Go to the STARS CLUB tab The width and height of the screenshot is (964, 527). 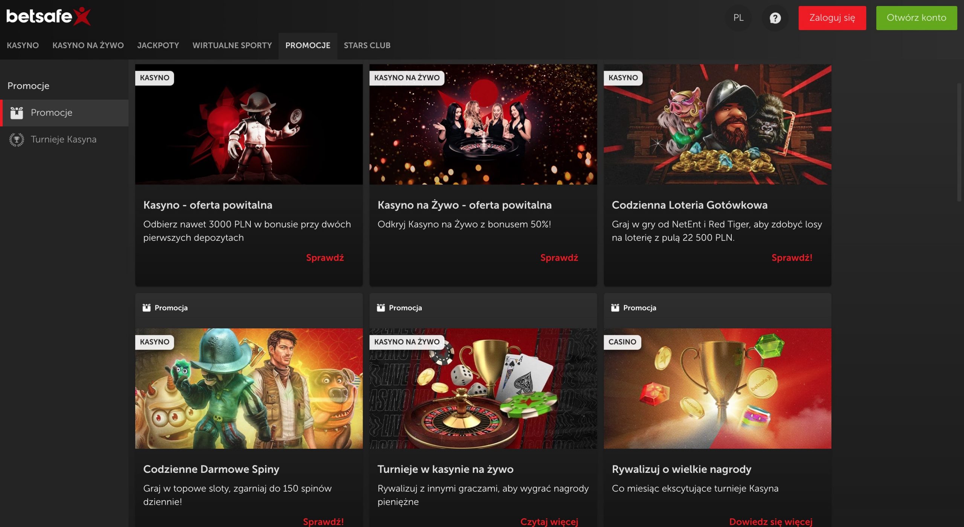click(367, 46)
